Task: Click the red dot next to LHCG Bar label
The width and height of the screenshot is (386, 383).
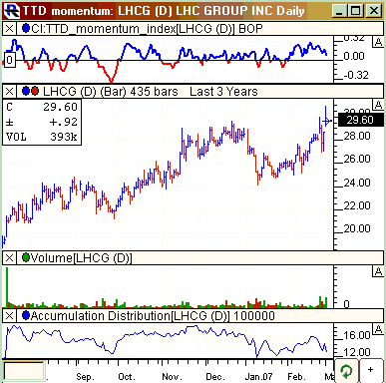Action: coord(34,91)
